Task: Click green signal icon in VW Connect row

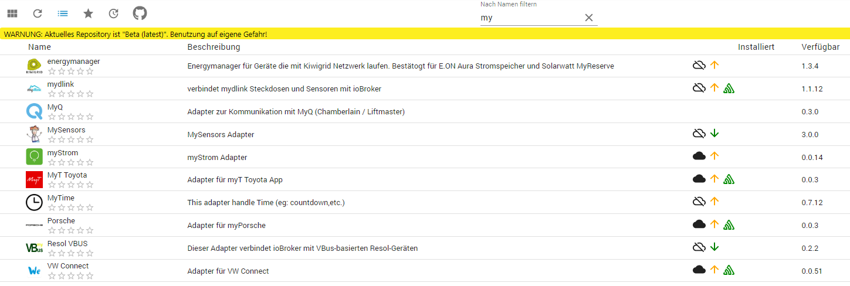Action: coord(729,270)
